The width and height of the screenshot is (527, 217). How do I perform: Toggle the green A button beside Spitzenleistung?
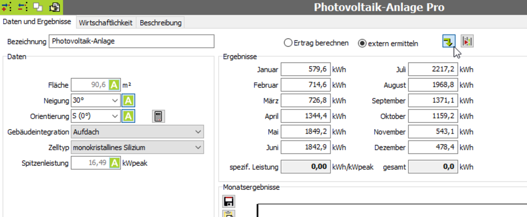point(114,163)
